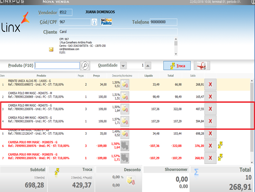
Task: Increase quantity with up arrow
Action: (148, 66)
